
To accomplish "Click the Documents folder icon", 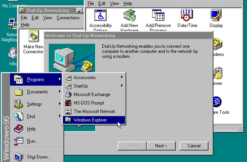I will pyautogui.click(x=19, y=92).
